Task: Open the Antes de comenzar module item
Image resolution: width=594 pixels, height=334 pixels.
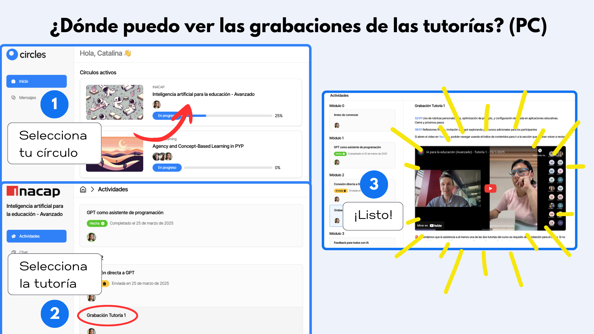Action: coord(362,121)
